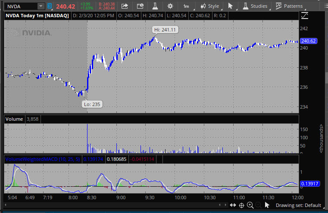Click the chart drawings icon at top right
The image size is (328, 213).
(305, 16)
